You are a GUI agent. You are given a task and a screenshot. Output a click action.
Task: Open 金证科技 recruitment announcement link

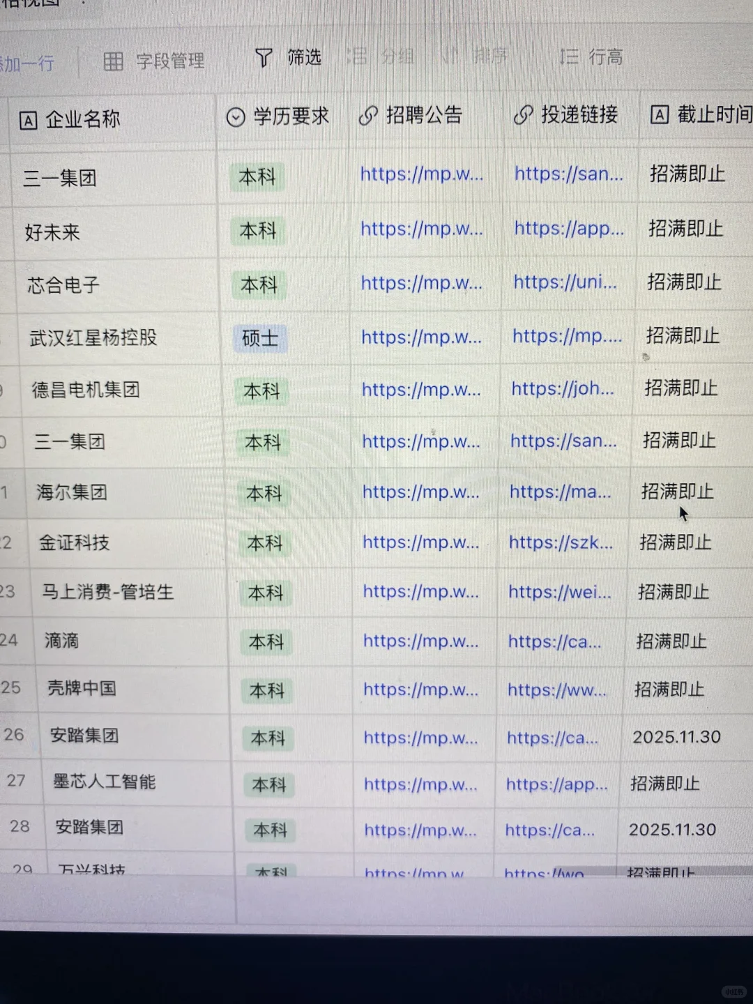421,542
